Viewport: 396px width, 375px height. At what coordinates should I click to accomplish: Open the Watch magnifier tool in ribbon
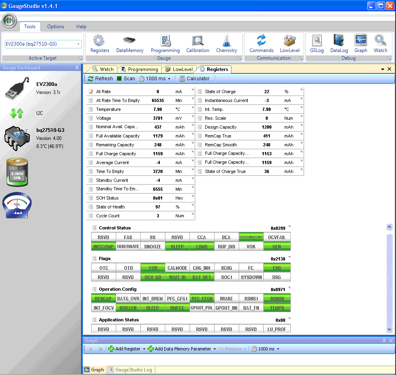tap(380, 44)
